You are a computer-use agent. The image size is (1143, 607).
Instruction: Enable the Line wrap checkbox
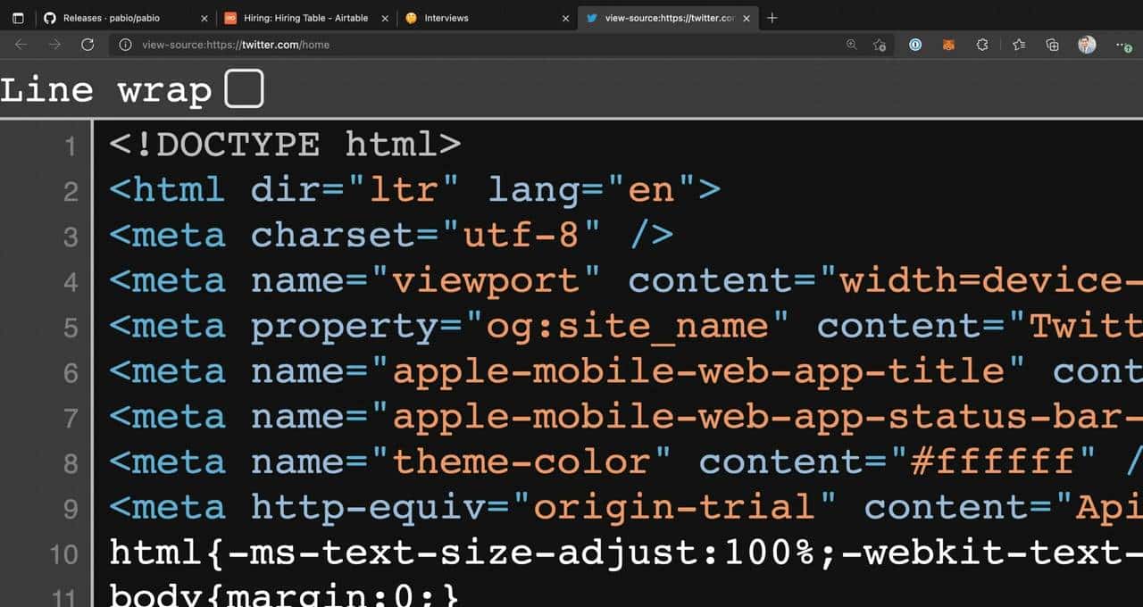pyautogui.click(x=244, y=89)
